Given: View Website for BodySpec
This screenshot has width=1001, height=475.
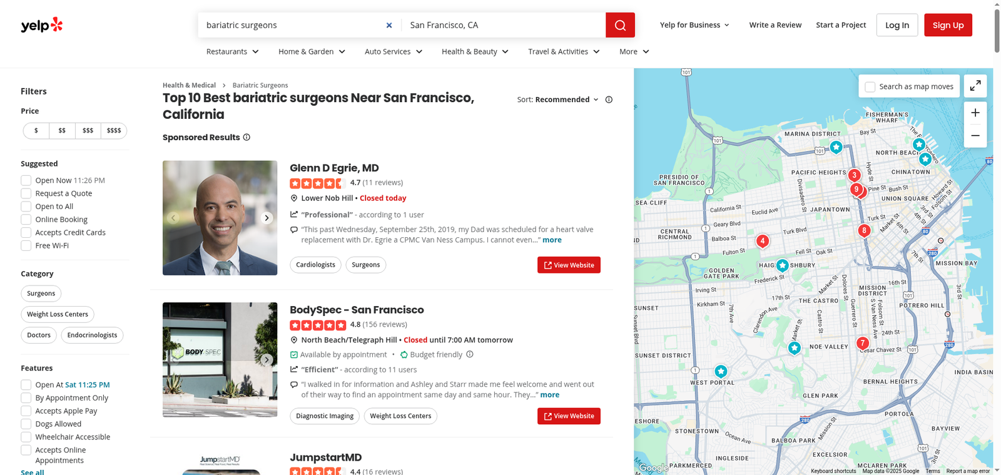Looking at the screenshot, I should click(569, 416).
